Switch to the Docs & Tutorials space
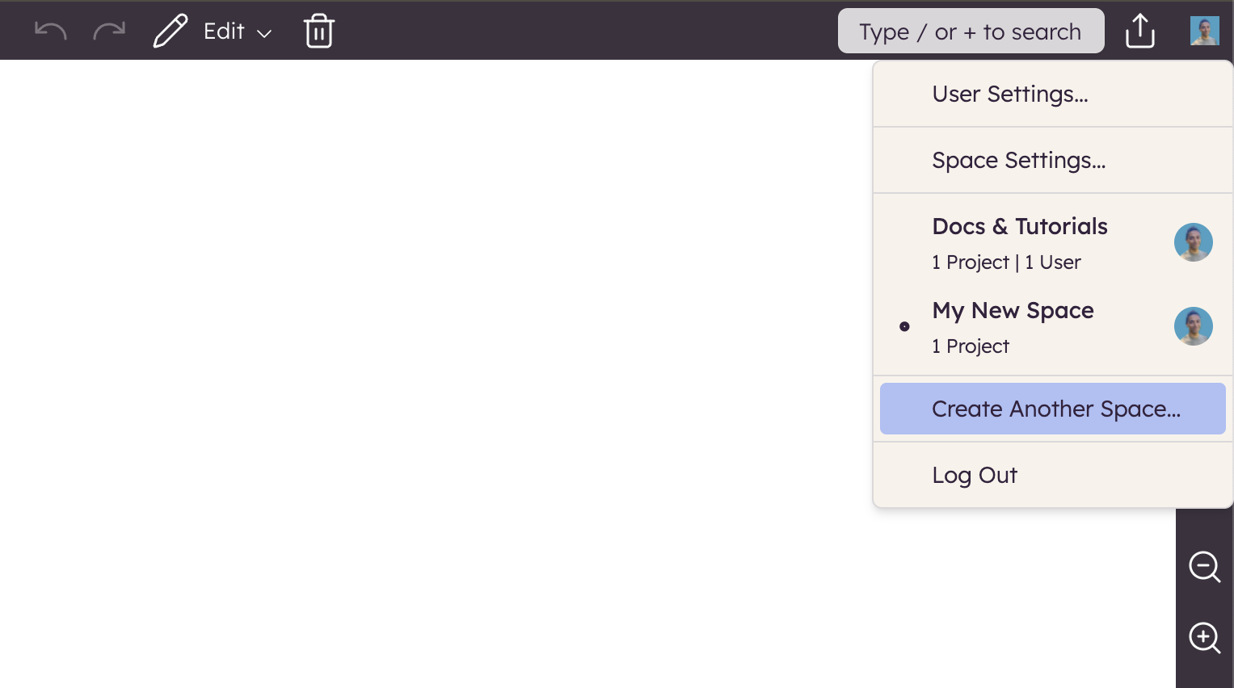The height and width of the screenshot is (688, 1234). [x=1020, y=227]
